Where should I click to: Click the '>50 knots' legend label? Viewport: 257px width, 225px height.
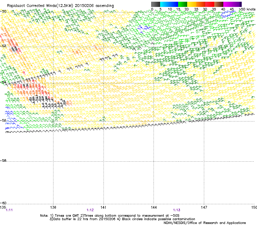247,9
